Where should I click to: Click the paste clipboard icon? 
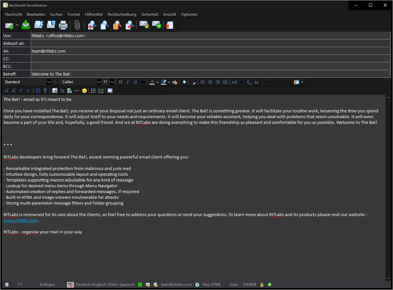[297, 82]
